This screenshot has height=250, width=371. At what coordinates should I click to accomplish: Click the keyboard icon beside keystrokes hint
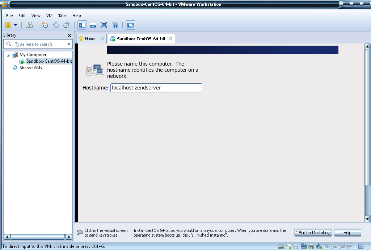[80, 233]
